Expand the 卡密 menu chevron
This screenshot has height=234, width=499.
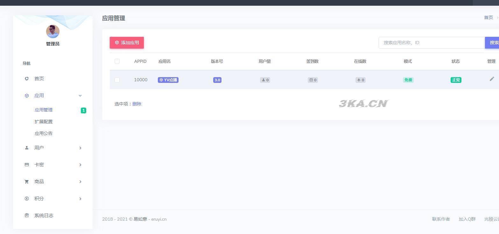[80, 165]
